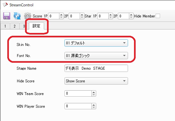Click the Score 1P number field
Image resolution: width=175 pixels, height=121 pixels.
coord(54,16)
